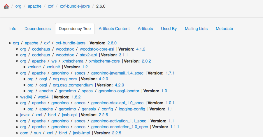
Task: Go to the Used By tab
Action: (169, 29)
